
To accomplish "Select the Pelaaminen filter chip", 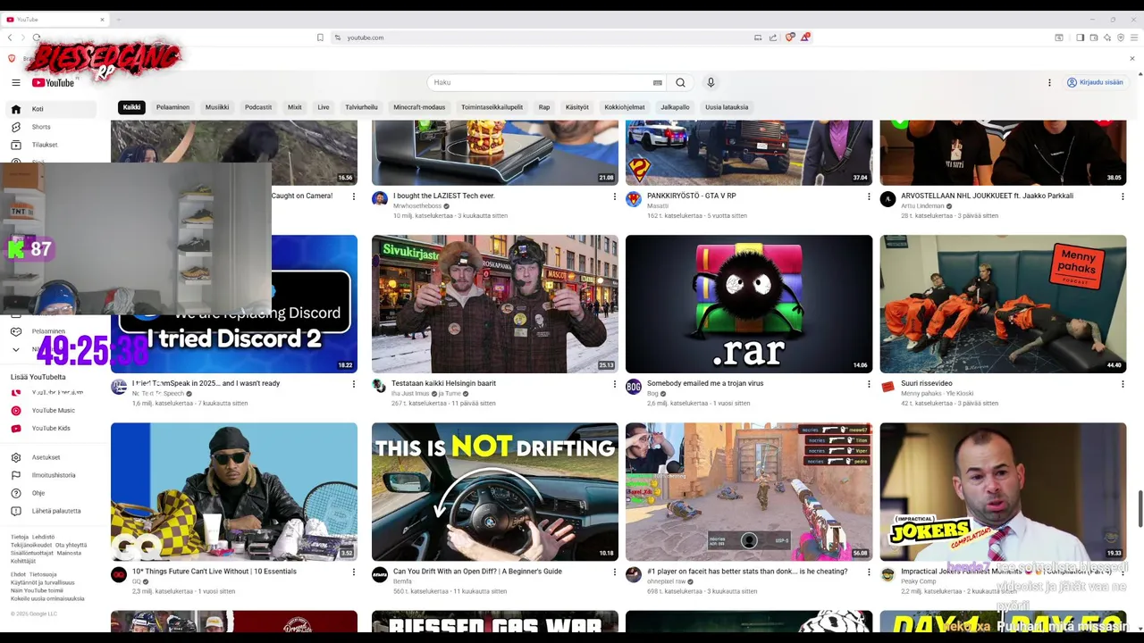I will coord(172,107).
